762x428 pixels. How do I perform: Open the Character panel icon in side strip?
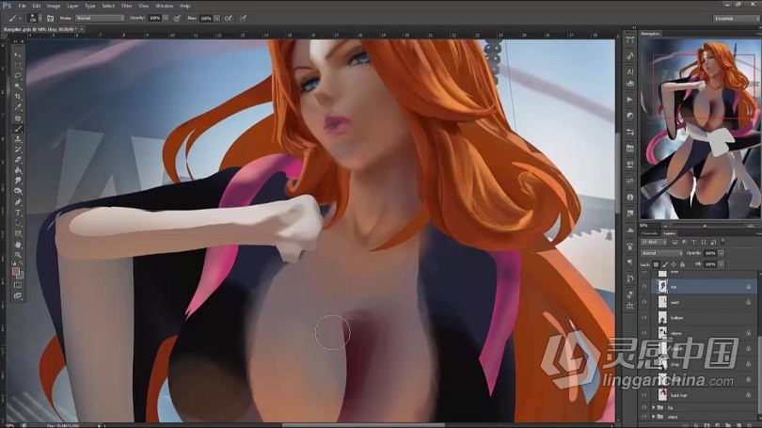pyautogui.click(x=629, y=71)
